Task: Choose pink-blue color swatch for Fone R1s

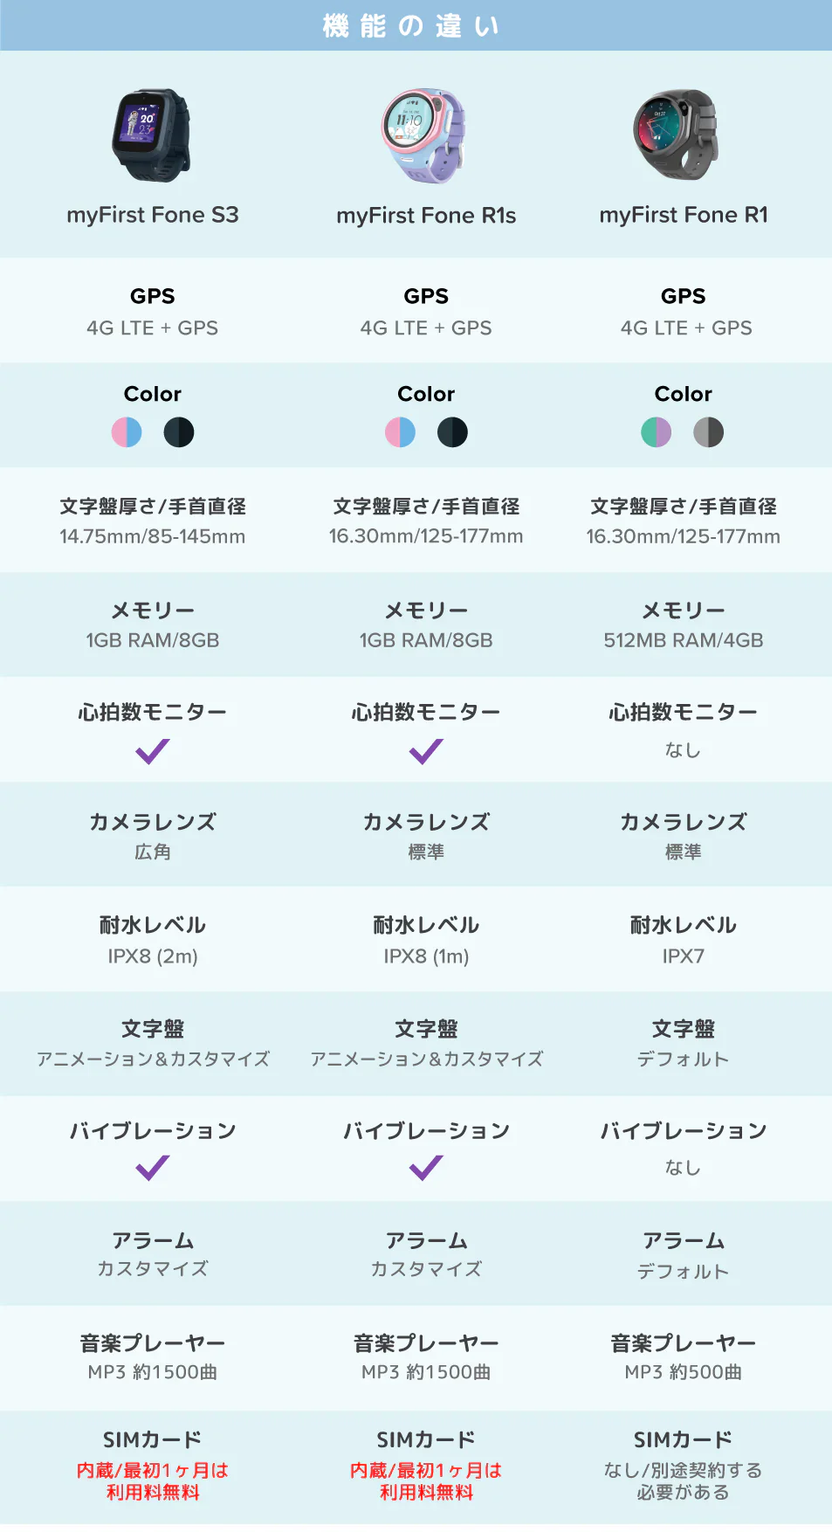Action: (x=400, y=432)
